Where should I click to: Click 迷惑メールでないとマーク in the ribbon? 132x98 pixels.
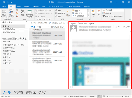coord(44,13)
